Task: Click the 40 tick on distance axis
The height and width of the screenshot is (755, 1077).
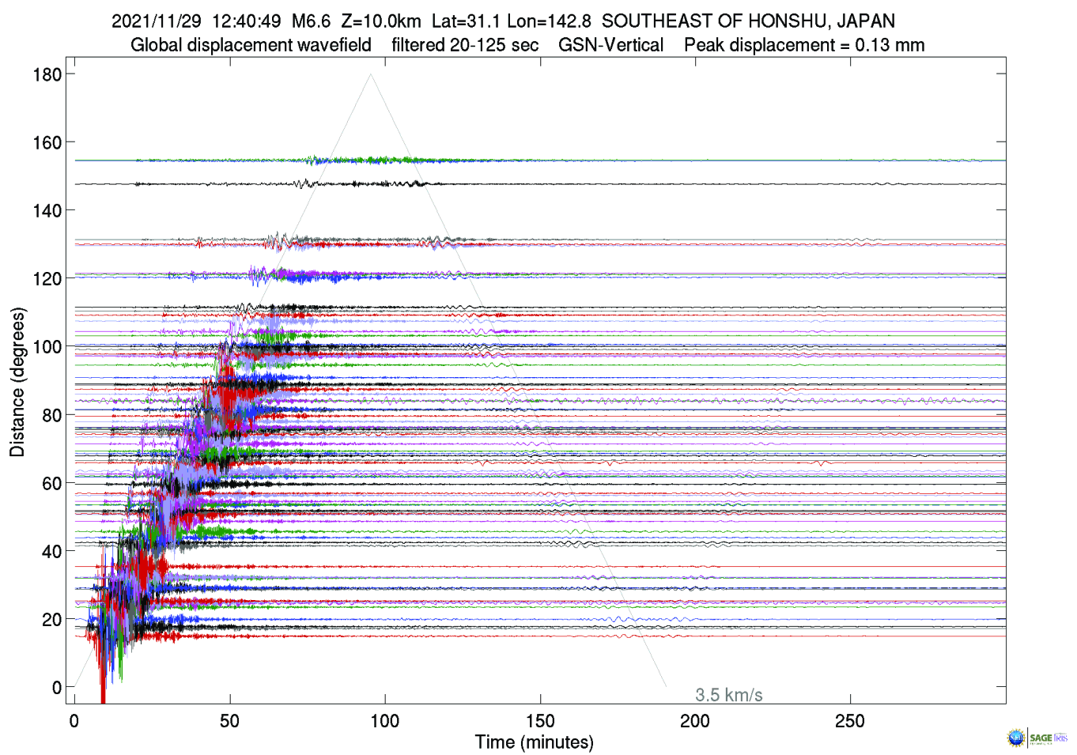Action: (x=51, y=551)
